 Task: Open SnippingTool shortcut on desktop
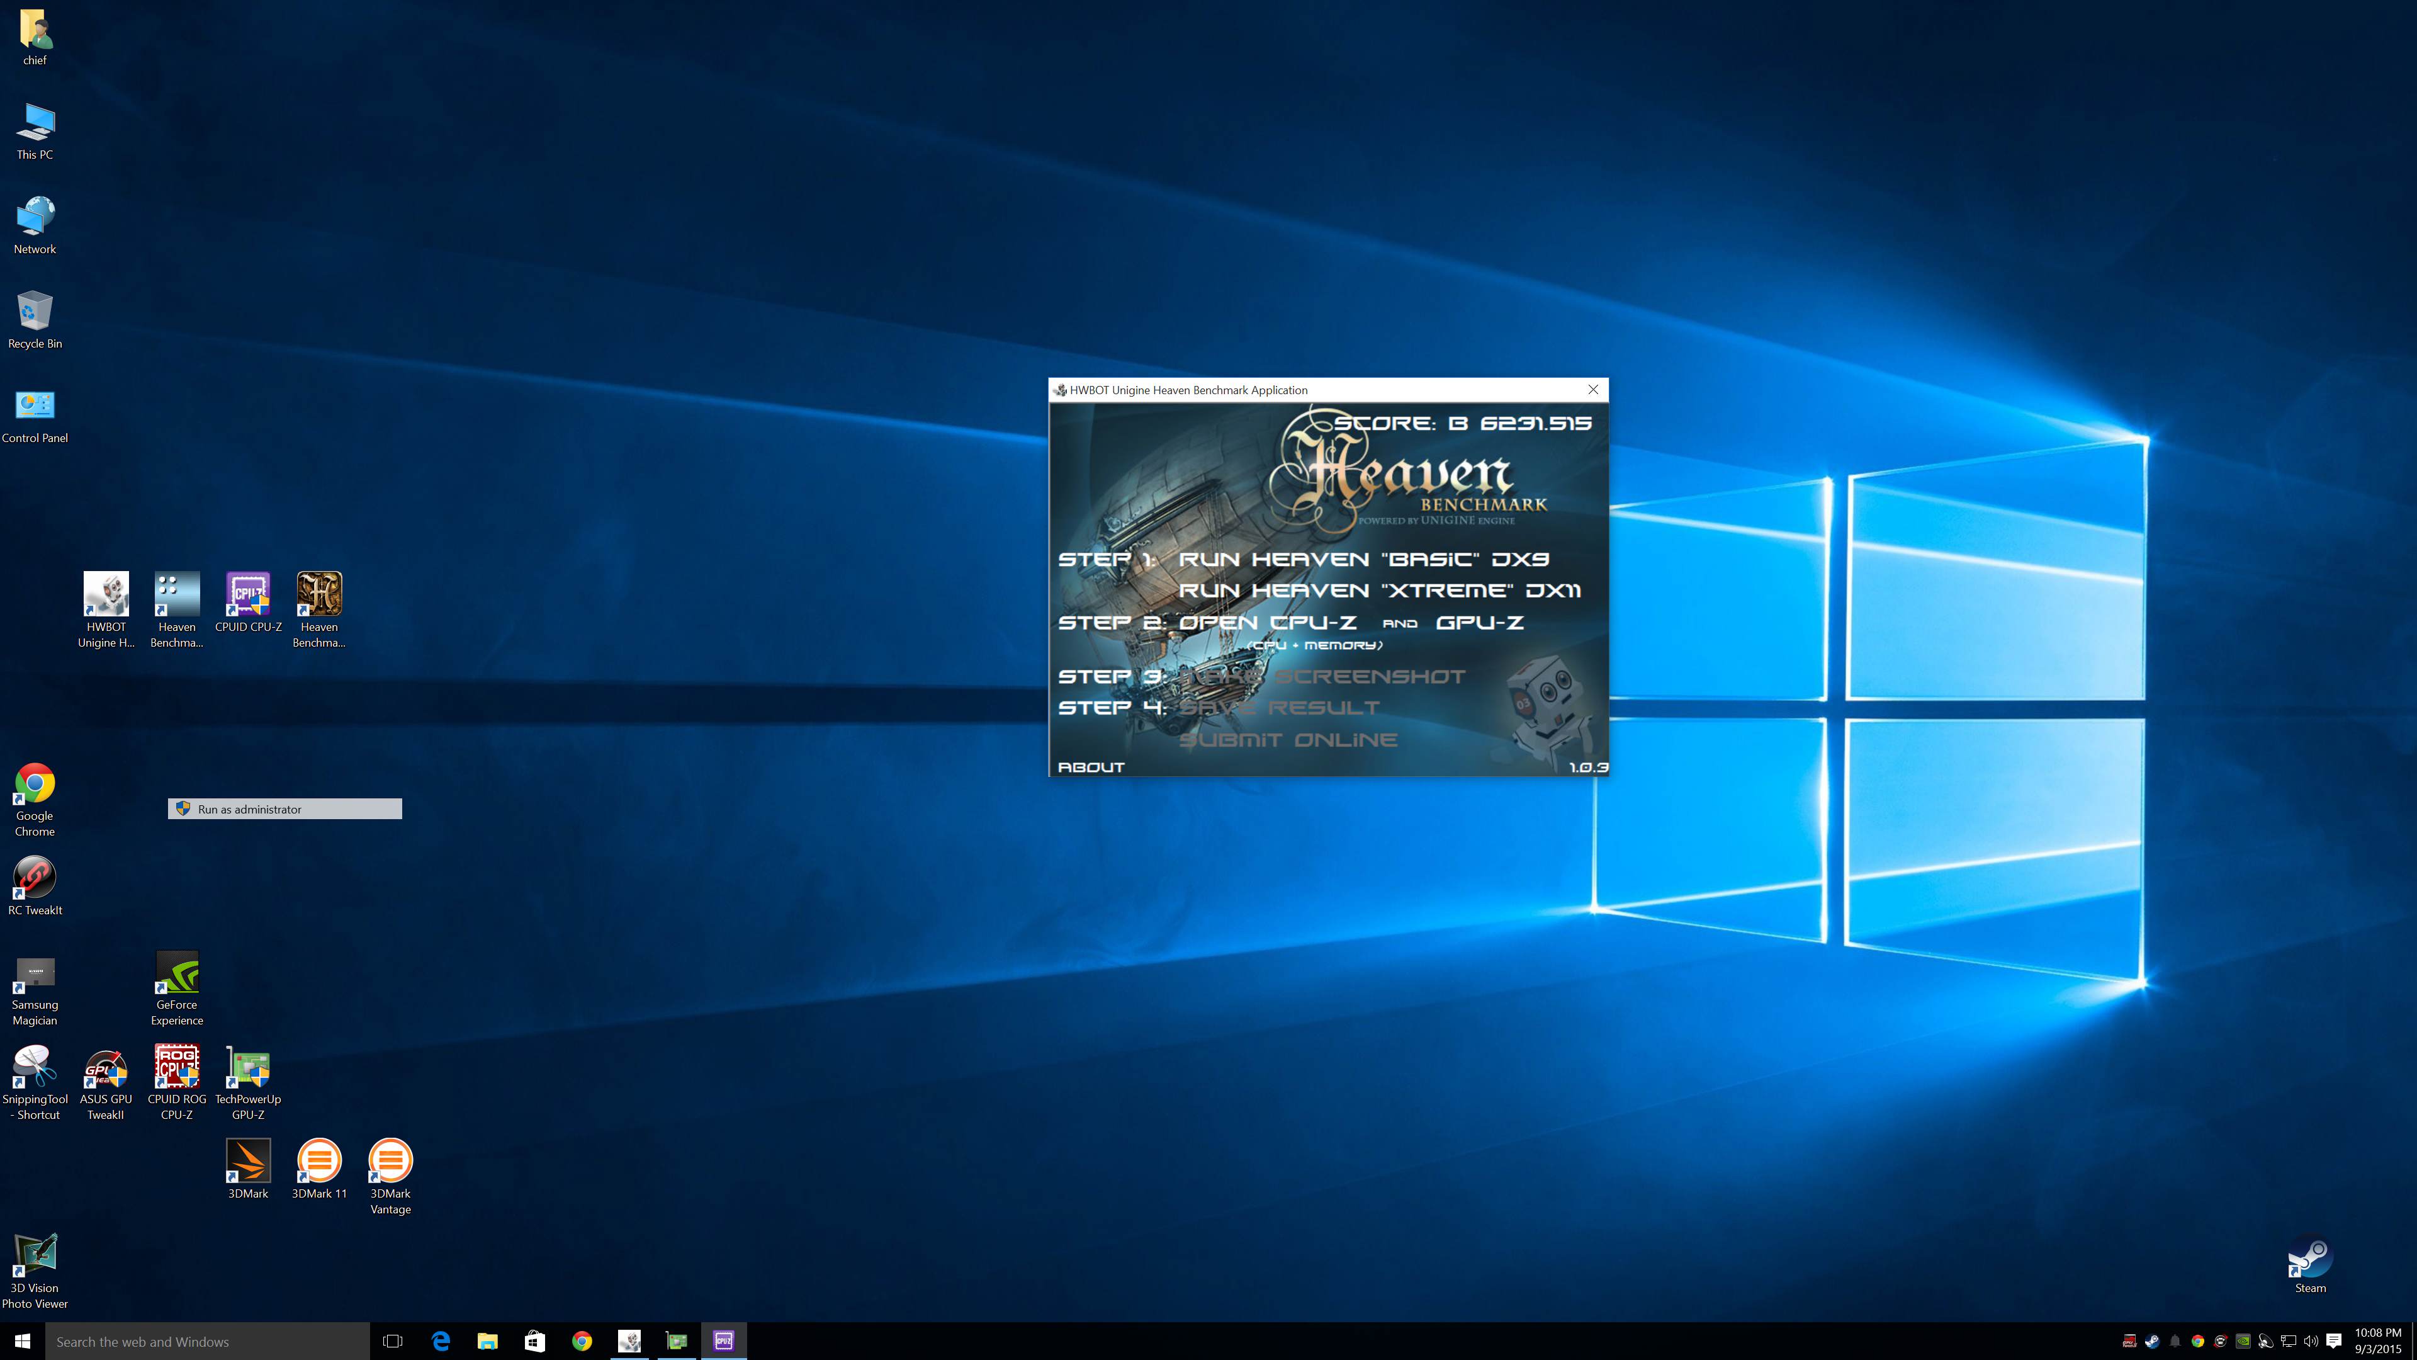coord(35,1083)
